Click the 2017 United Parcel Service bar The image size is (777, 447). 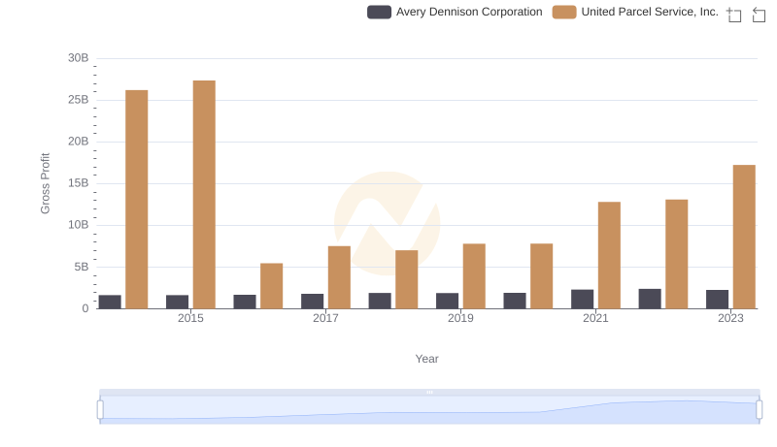[339, 277]
